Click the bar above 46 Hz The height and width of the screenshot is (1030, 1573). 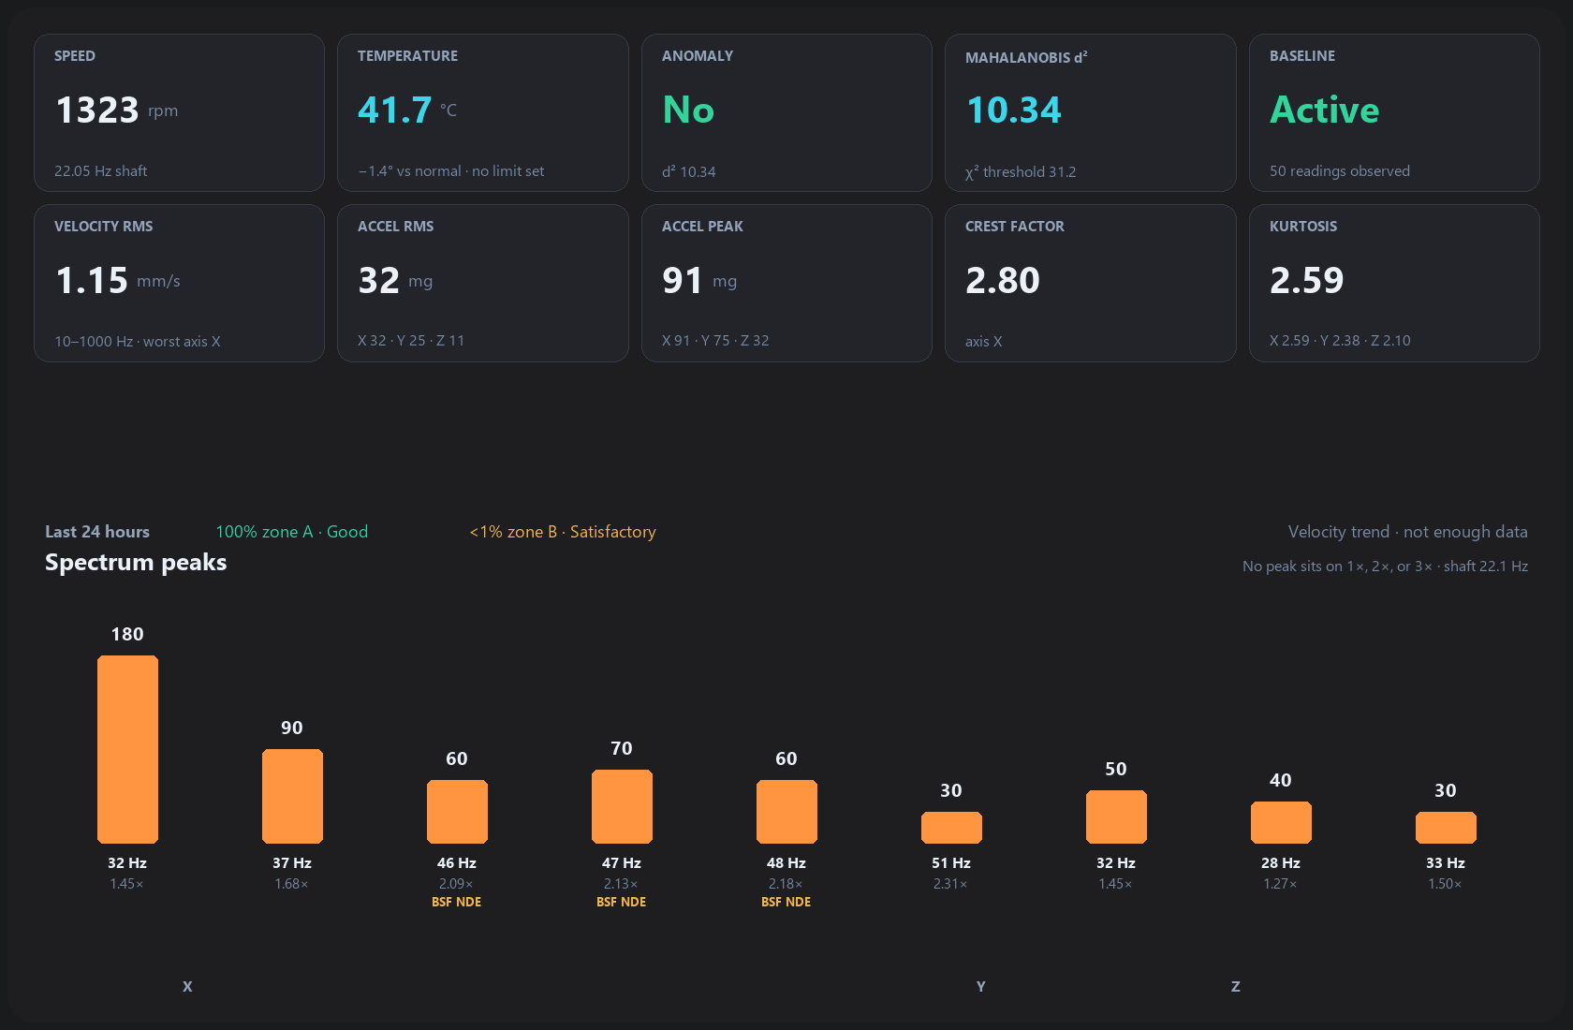click(x=457, y=812)
